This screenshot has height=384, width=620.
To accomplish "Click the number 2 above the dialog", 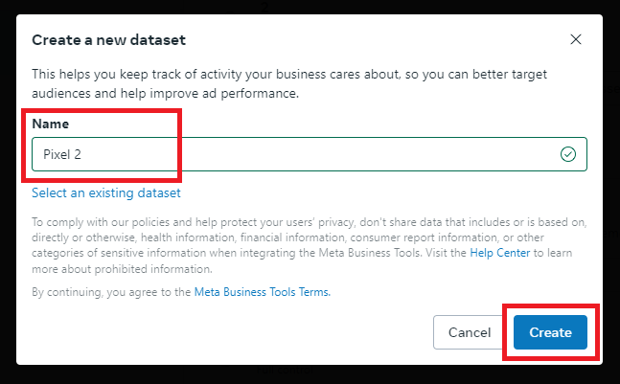I will pos(264,7).
